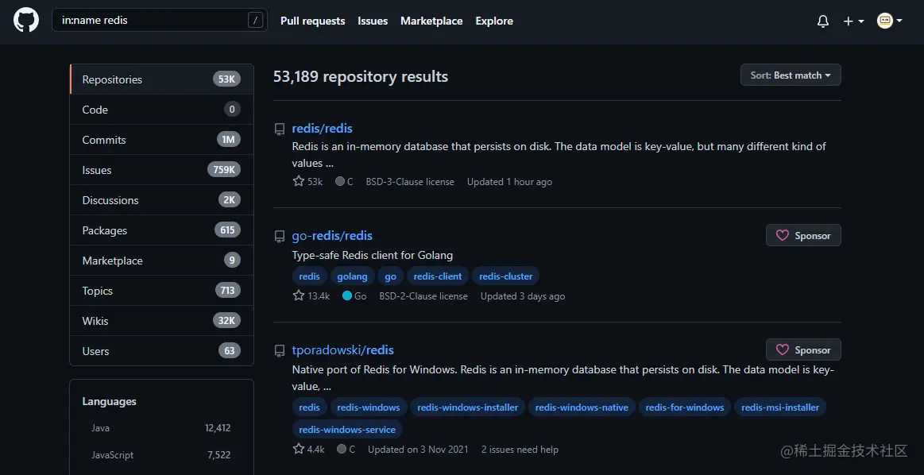Click the Updated 3 days ago text
The height and width of the screenshot is (475, 924).
click(x=523, y=295)
